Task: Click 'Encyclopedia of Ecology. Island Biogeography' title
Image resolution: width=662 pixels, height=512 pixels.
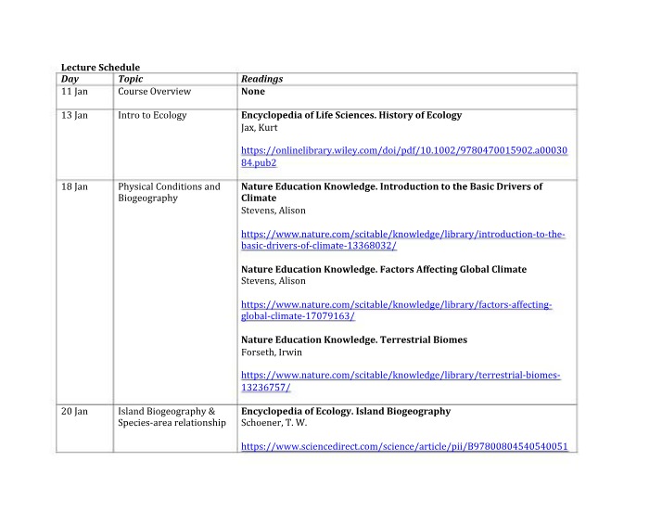Action: pyautogui.click(x=346, y=411)
